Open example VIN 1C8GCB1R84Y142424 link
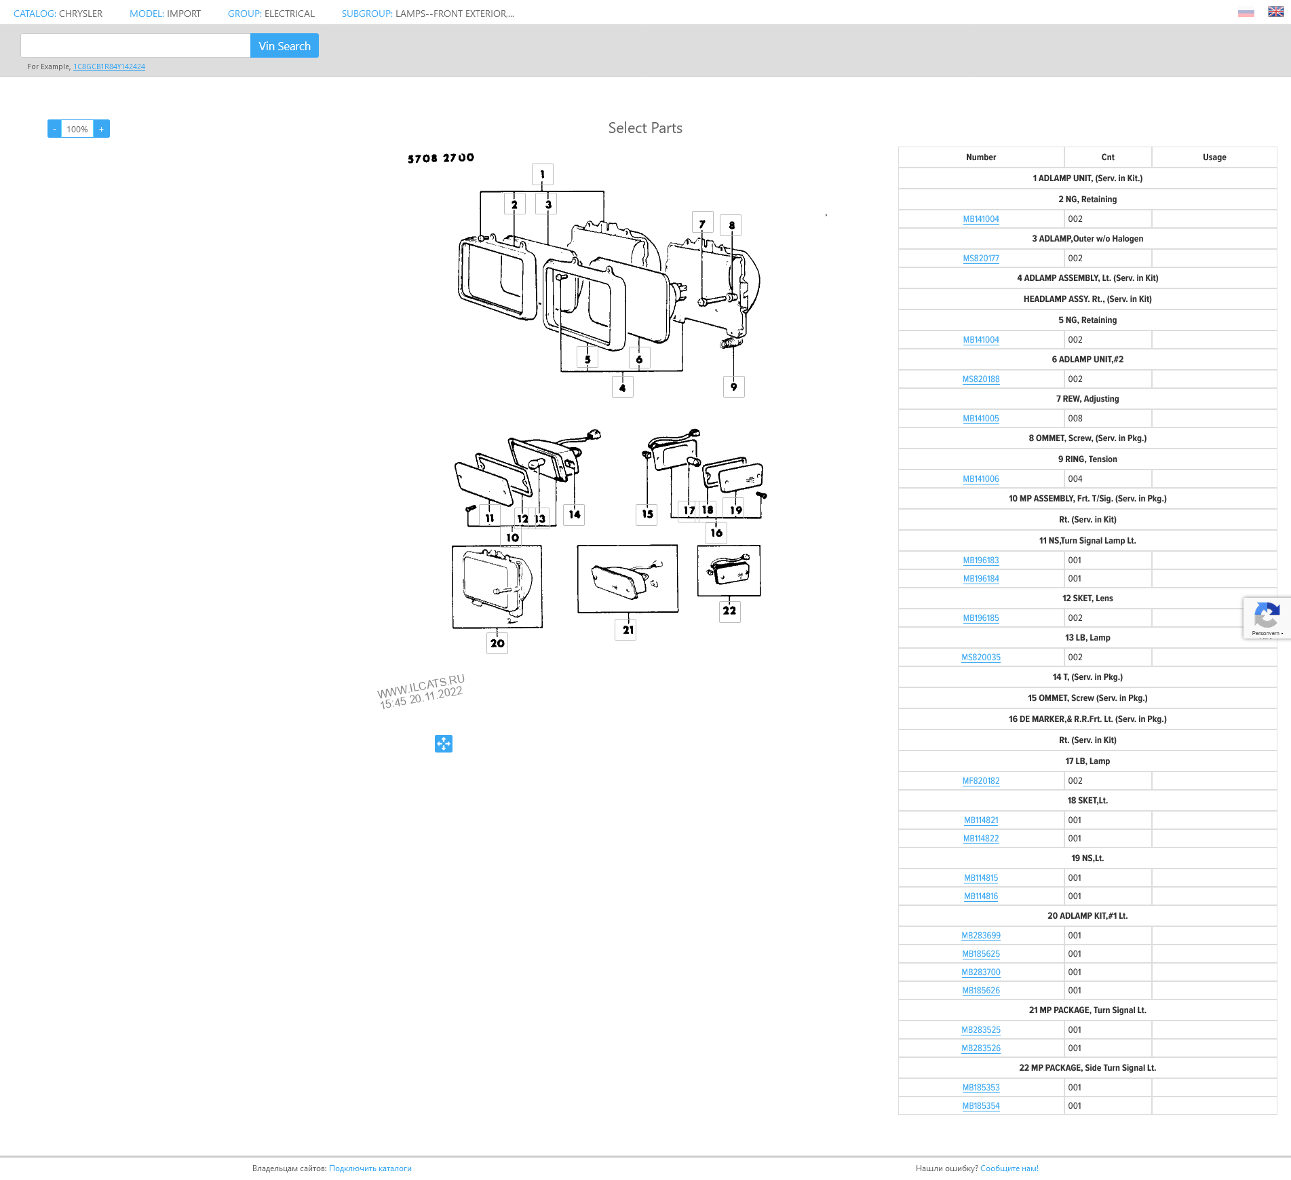Screen dimensions: 1291x1180 pos(109,66)
